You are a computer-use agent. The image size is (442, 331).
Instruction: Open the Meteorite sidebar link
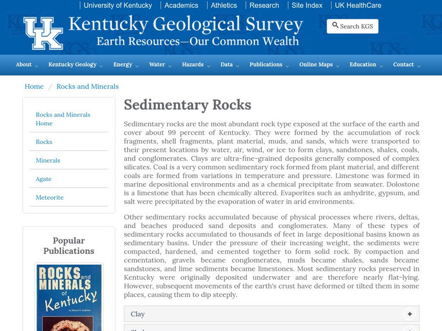point(50,197)
